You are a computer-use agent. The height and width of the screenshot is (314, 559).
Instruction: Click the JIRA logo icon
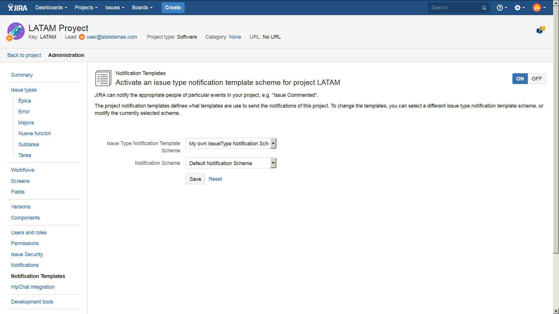[x=17, y=8]
